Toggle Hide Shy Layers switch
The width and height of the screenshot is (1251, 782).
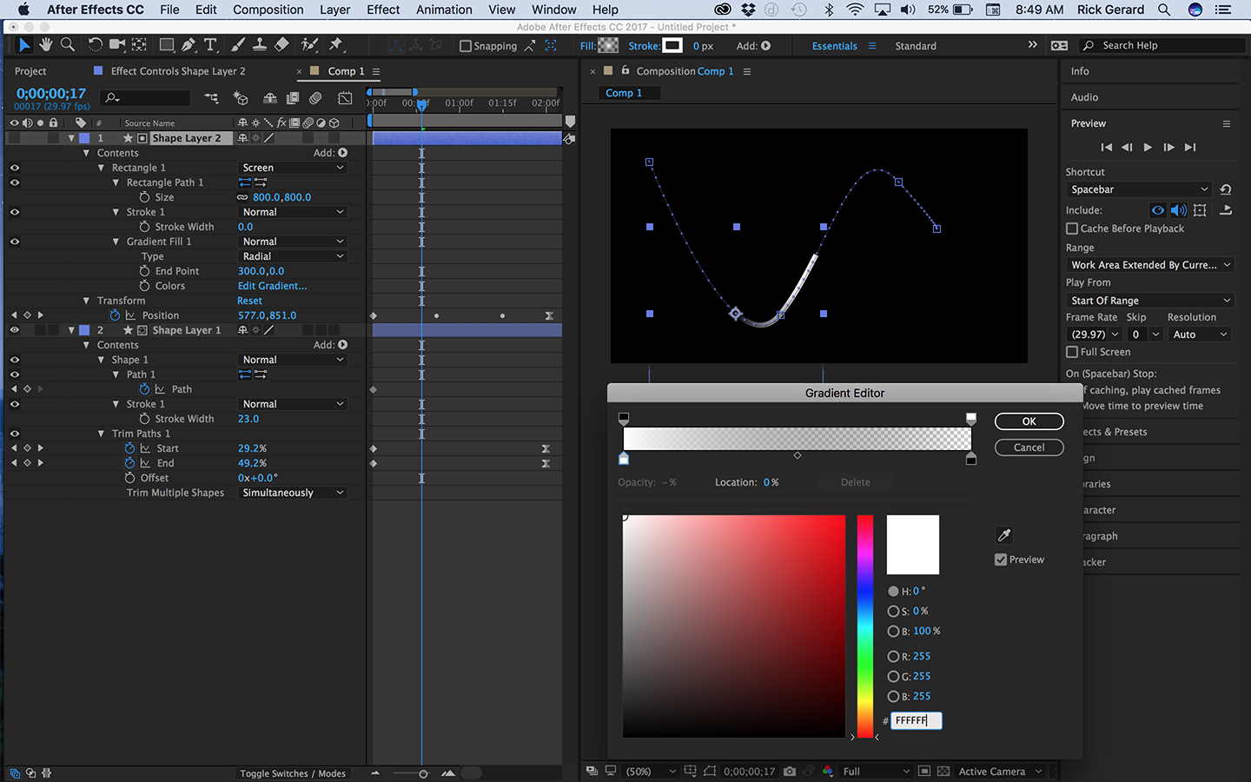pyautogui.click(x=270, y=98)
